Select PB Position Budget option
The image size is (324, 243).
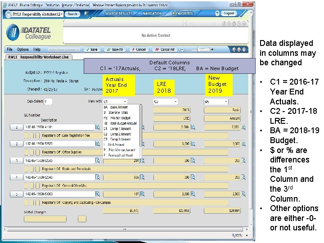click(x=121, y=118)
